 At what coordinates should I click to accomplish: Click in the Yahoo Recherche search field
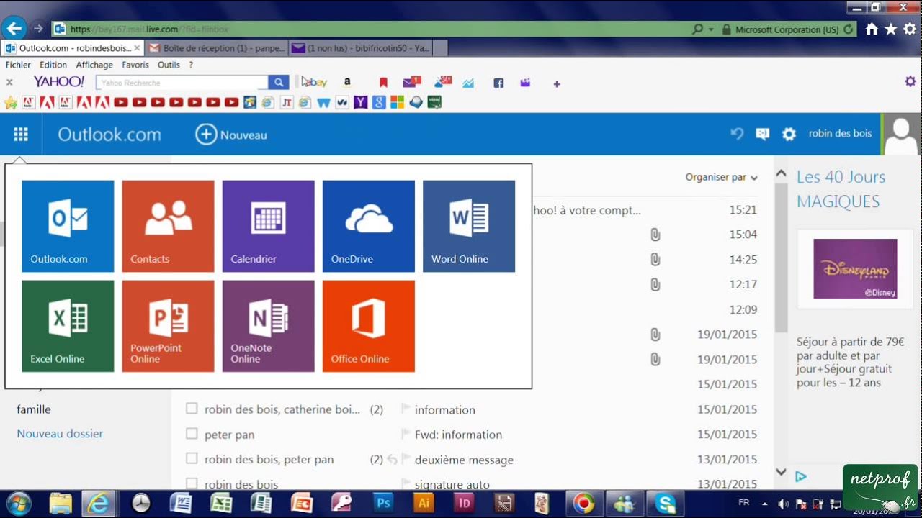pyautogui.click(x=182, y=83)
